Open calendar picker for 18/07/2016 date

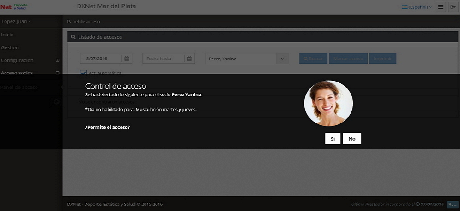[x=127, y=59]
